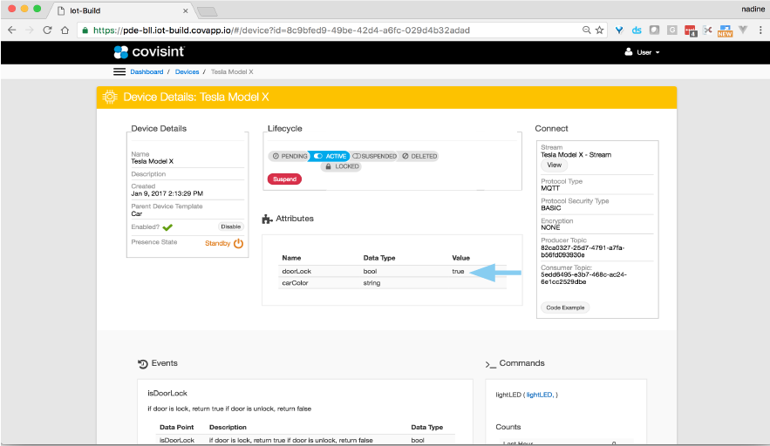Open the User dropdown menu

tap(642, 52)
